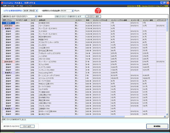
Task: Sort by 売買シグナル column header
Action: [8, 20]
